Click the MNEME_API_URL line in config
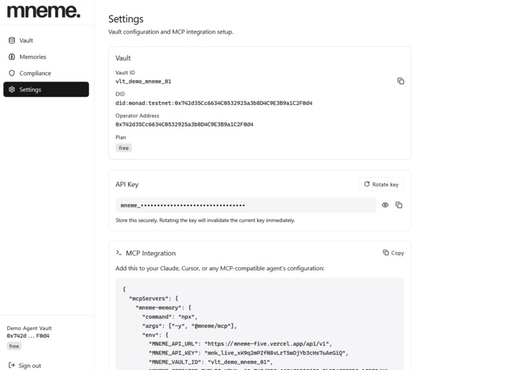 (x=240, y=344)
